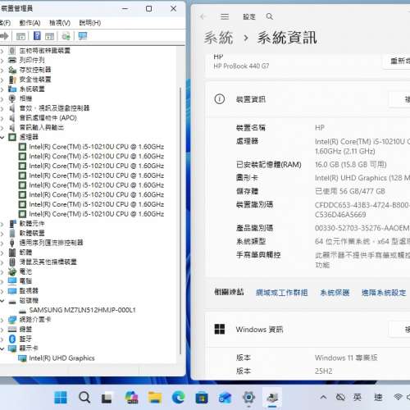Open the 網域或工作群組 link

click(282, 293)
